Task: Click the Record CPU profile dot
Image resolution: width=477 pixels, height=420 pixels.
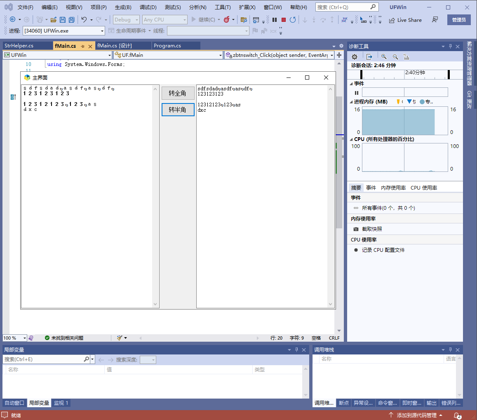Action: [x=356, y=250]
